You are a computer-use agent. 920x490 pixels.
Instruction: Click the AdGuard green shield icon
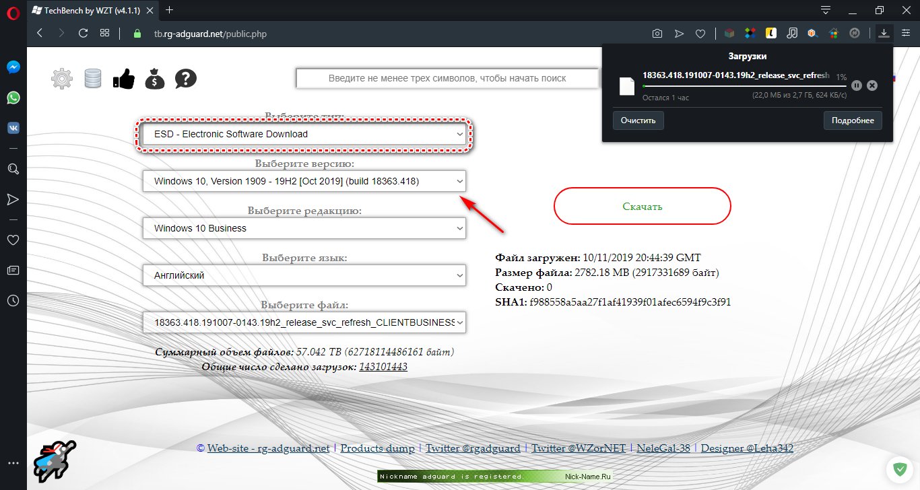[x=898, y=468]
